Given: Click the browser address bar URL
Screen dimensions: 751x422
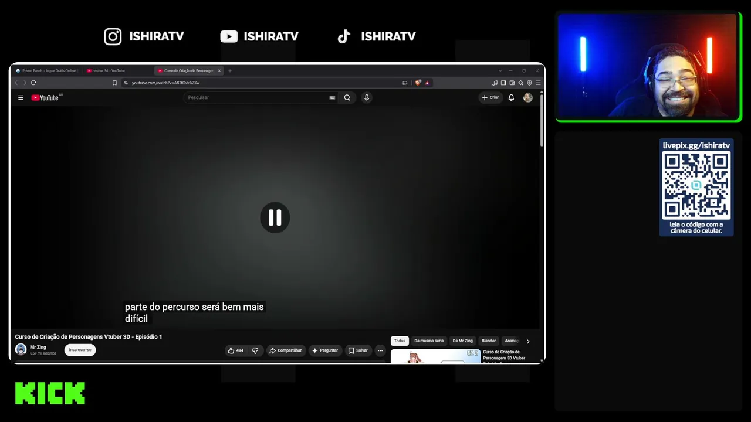Looking at the screenshot, I should [165, 83].
